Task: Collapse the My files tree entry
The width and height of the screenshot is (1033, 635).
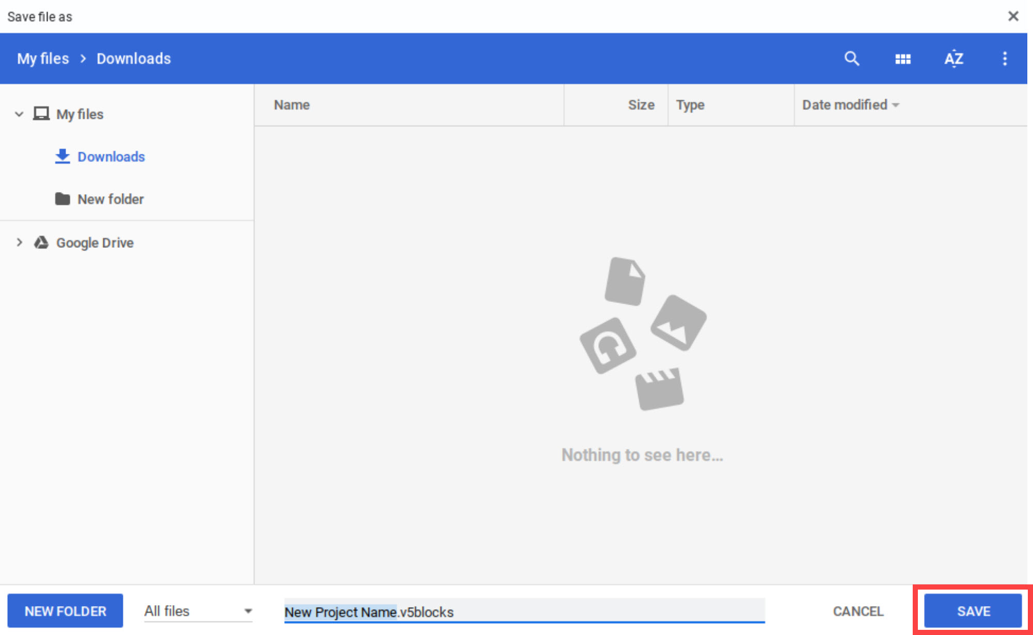Action: (19, 114)
